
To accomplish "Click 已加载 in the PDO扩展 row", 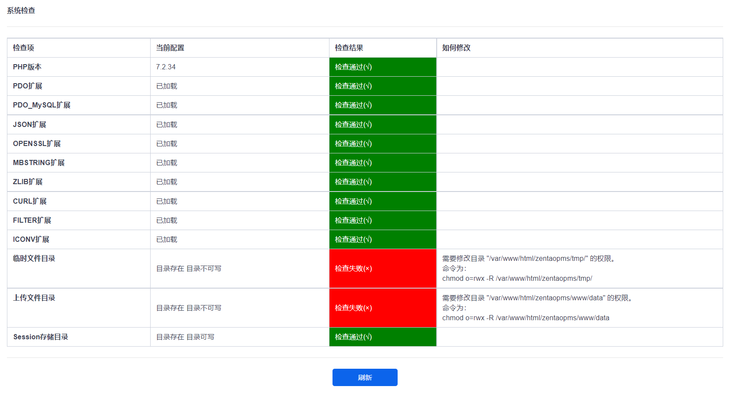I will pyautogui.click(x=167, y=86).
